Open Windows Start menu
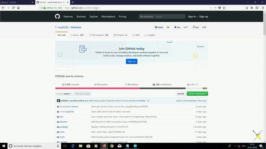The width and height of the screenshot is (266, 149). (x=4, y=146)
